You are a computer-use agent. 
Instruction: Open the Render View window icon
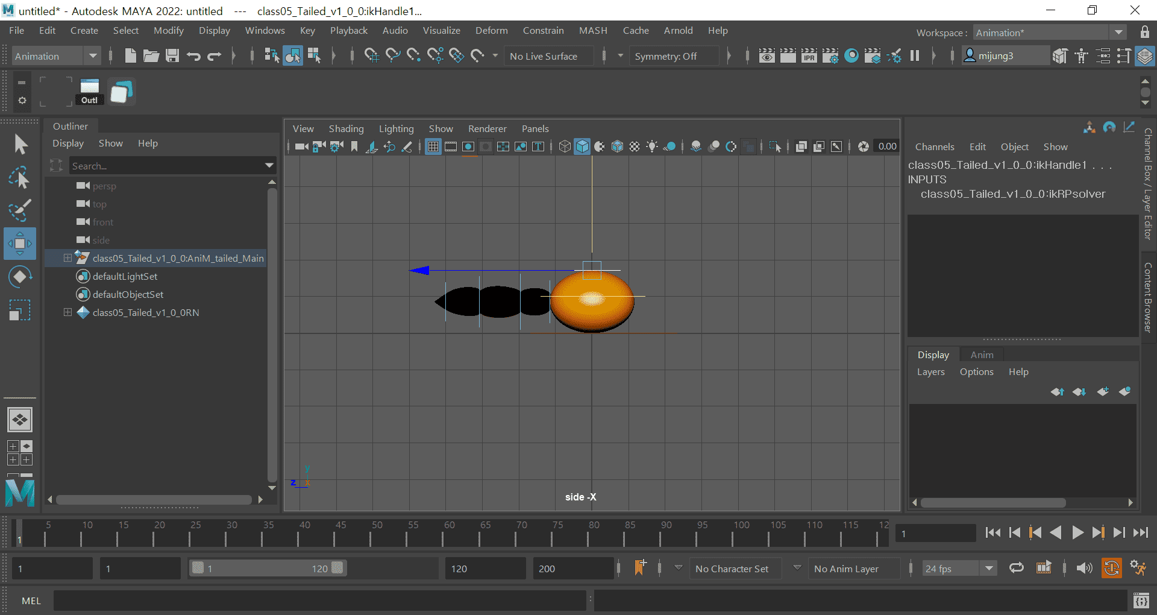767,56
